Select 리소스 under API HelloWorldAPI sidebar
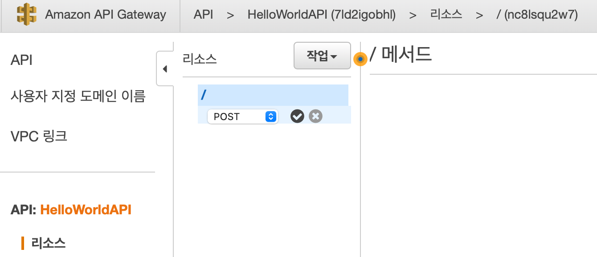The height and width of the screenshot is (257, 597). coord(49,243)
